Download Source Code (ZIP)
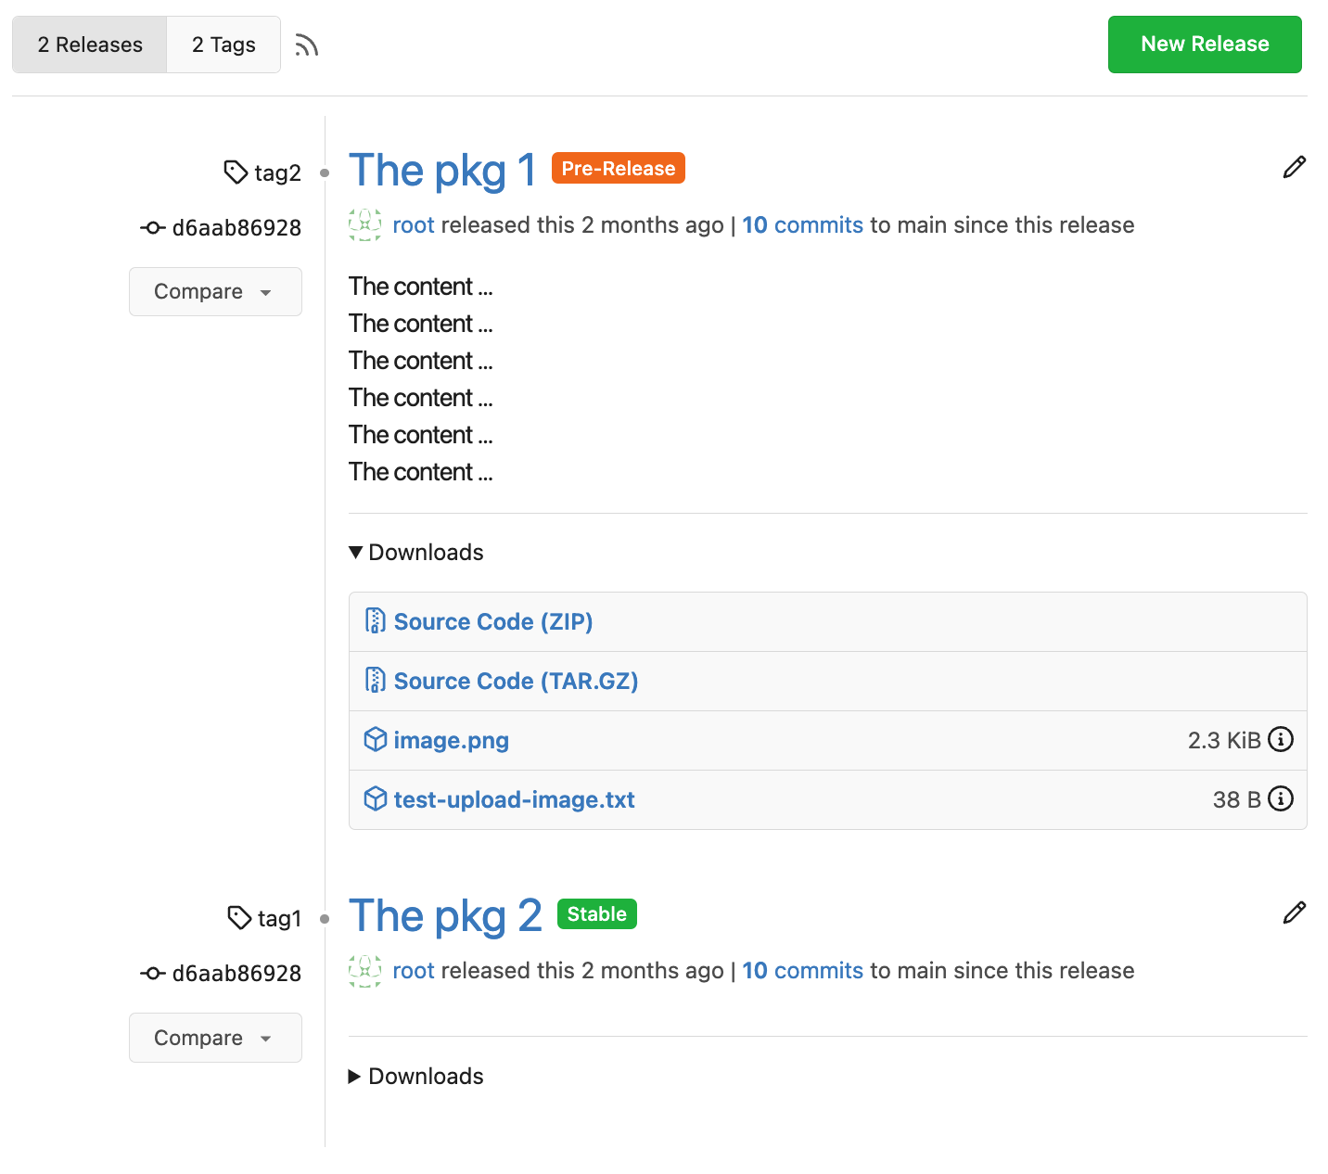Image resolution: width=1328 pixels, height=1174 pixels. tap(492, 622)
